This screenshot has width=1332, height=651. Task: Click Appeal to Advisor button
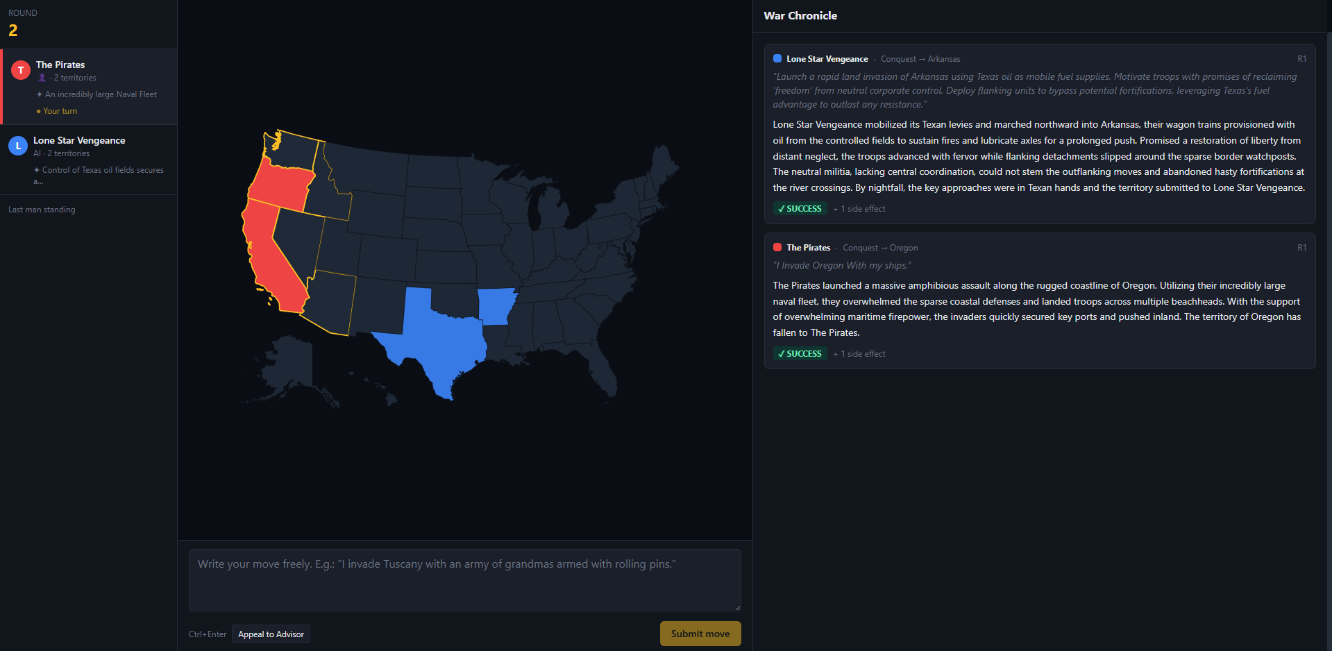271,634
